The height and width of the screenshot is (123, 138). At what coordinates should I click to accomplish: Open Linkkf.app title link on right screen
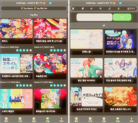coord(99,3)
